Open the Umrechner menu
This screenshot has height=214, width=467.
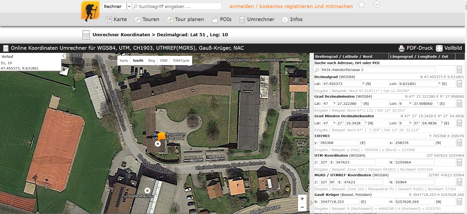pos(257,19)
